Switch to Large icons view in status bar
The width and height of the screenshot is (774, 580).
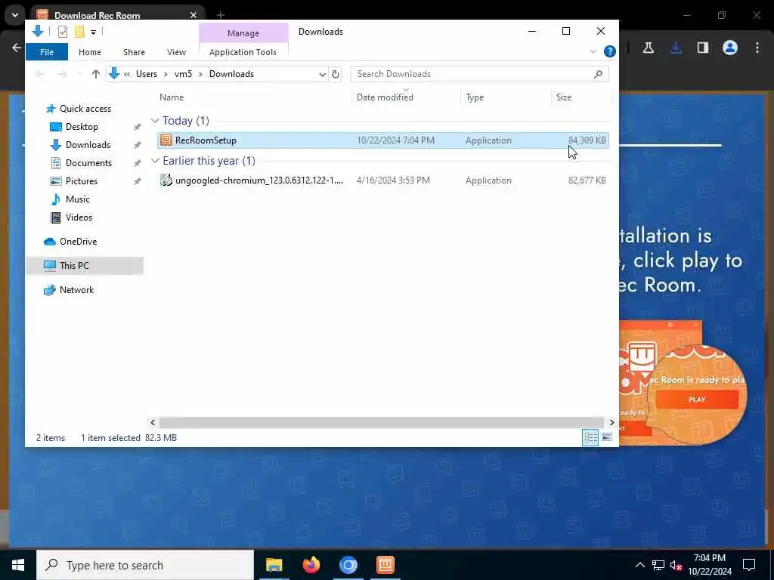click(x=607, y=437)
